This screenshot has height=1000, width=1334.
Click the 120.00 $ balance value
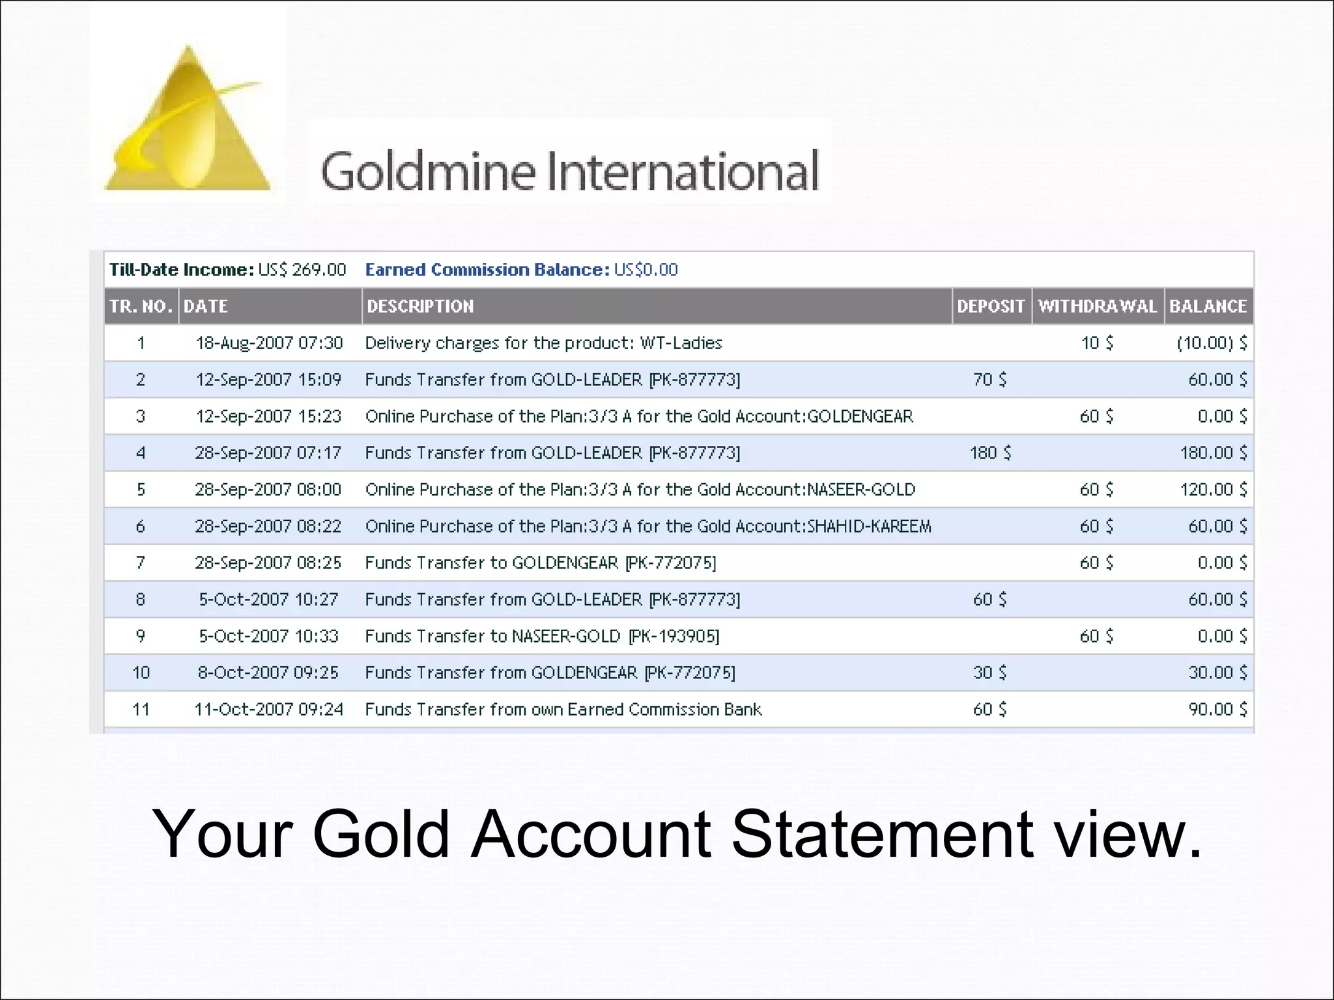pyautogui.click(x=1213, y=490)
